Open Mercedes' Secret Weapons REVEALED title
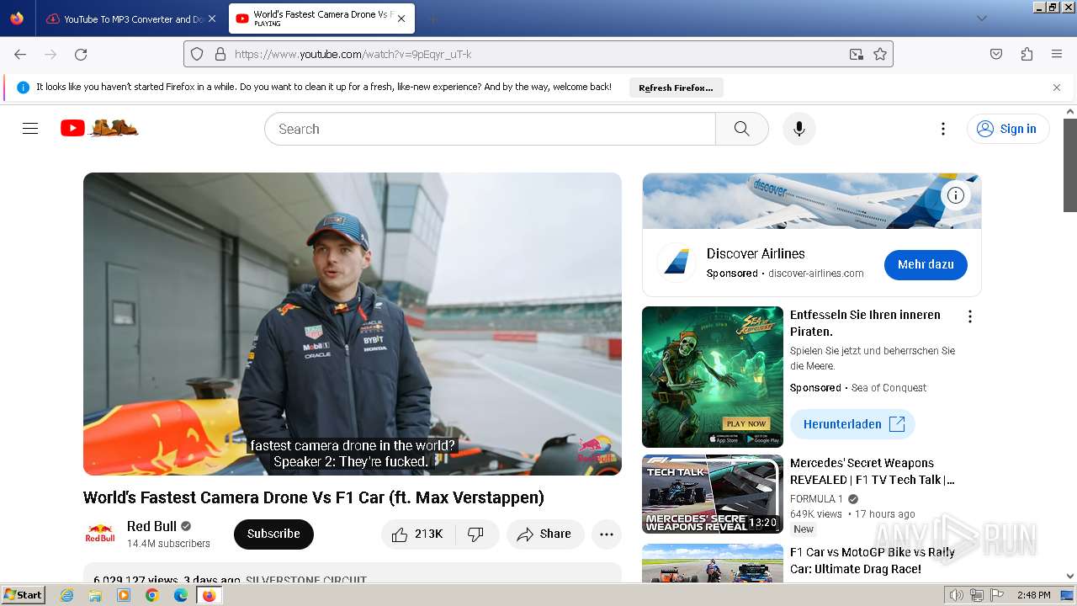The height and width of the screenshot is (606, 1077). [x=873, y=471]
